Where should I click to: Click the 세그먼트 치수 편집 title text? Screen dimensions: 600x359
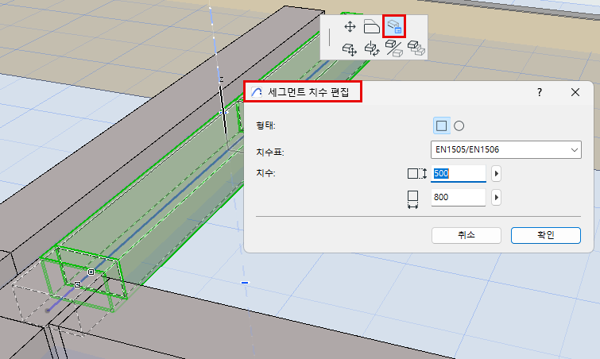[x=308, y=92]
